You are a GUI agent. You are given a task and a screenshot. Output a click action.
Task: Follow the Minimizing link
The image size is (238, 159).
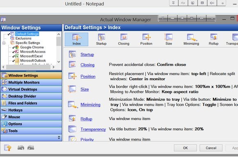point(90,104)
